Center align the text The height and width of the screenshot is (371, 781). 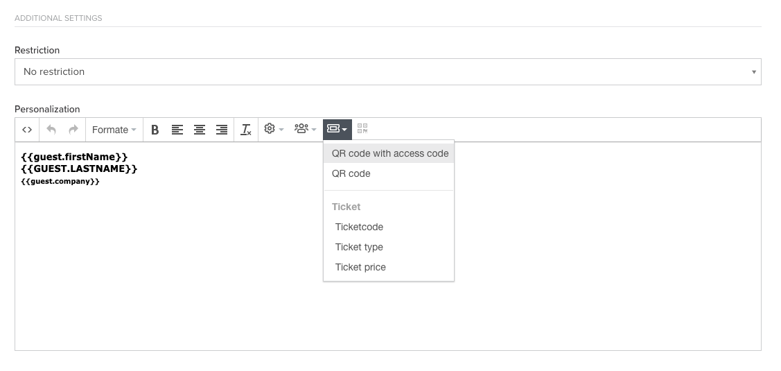(200, 130)
